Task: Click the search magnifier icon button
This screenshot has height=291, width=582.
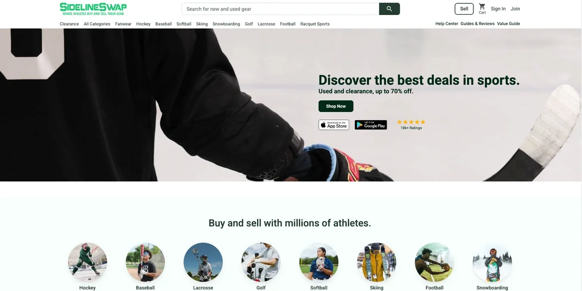Action: tap(389, 9)
